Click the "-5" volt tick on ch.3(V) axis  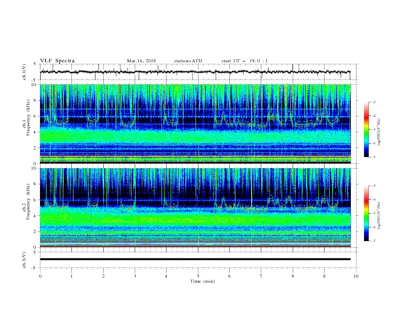(x=34, y=268)
